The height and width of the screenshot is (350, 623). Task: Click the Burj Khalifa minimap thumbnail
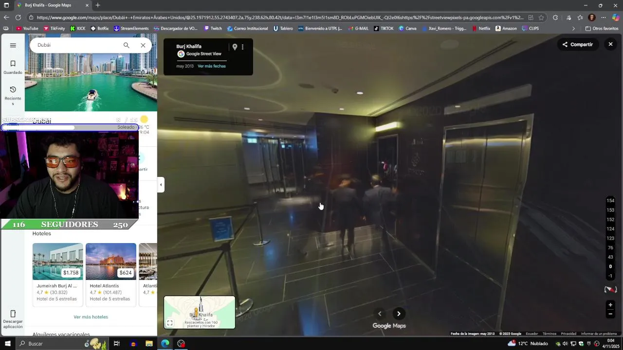click(x=200, y=312)
